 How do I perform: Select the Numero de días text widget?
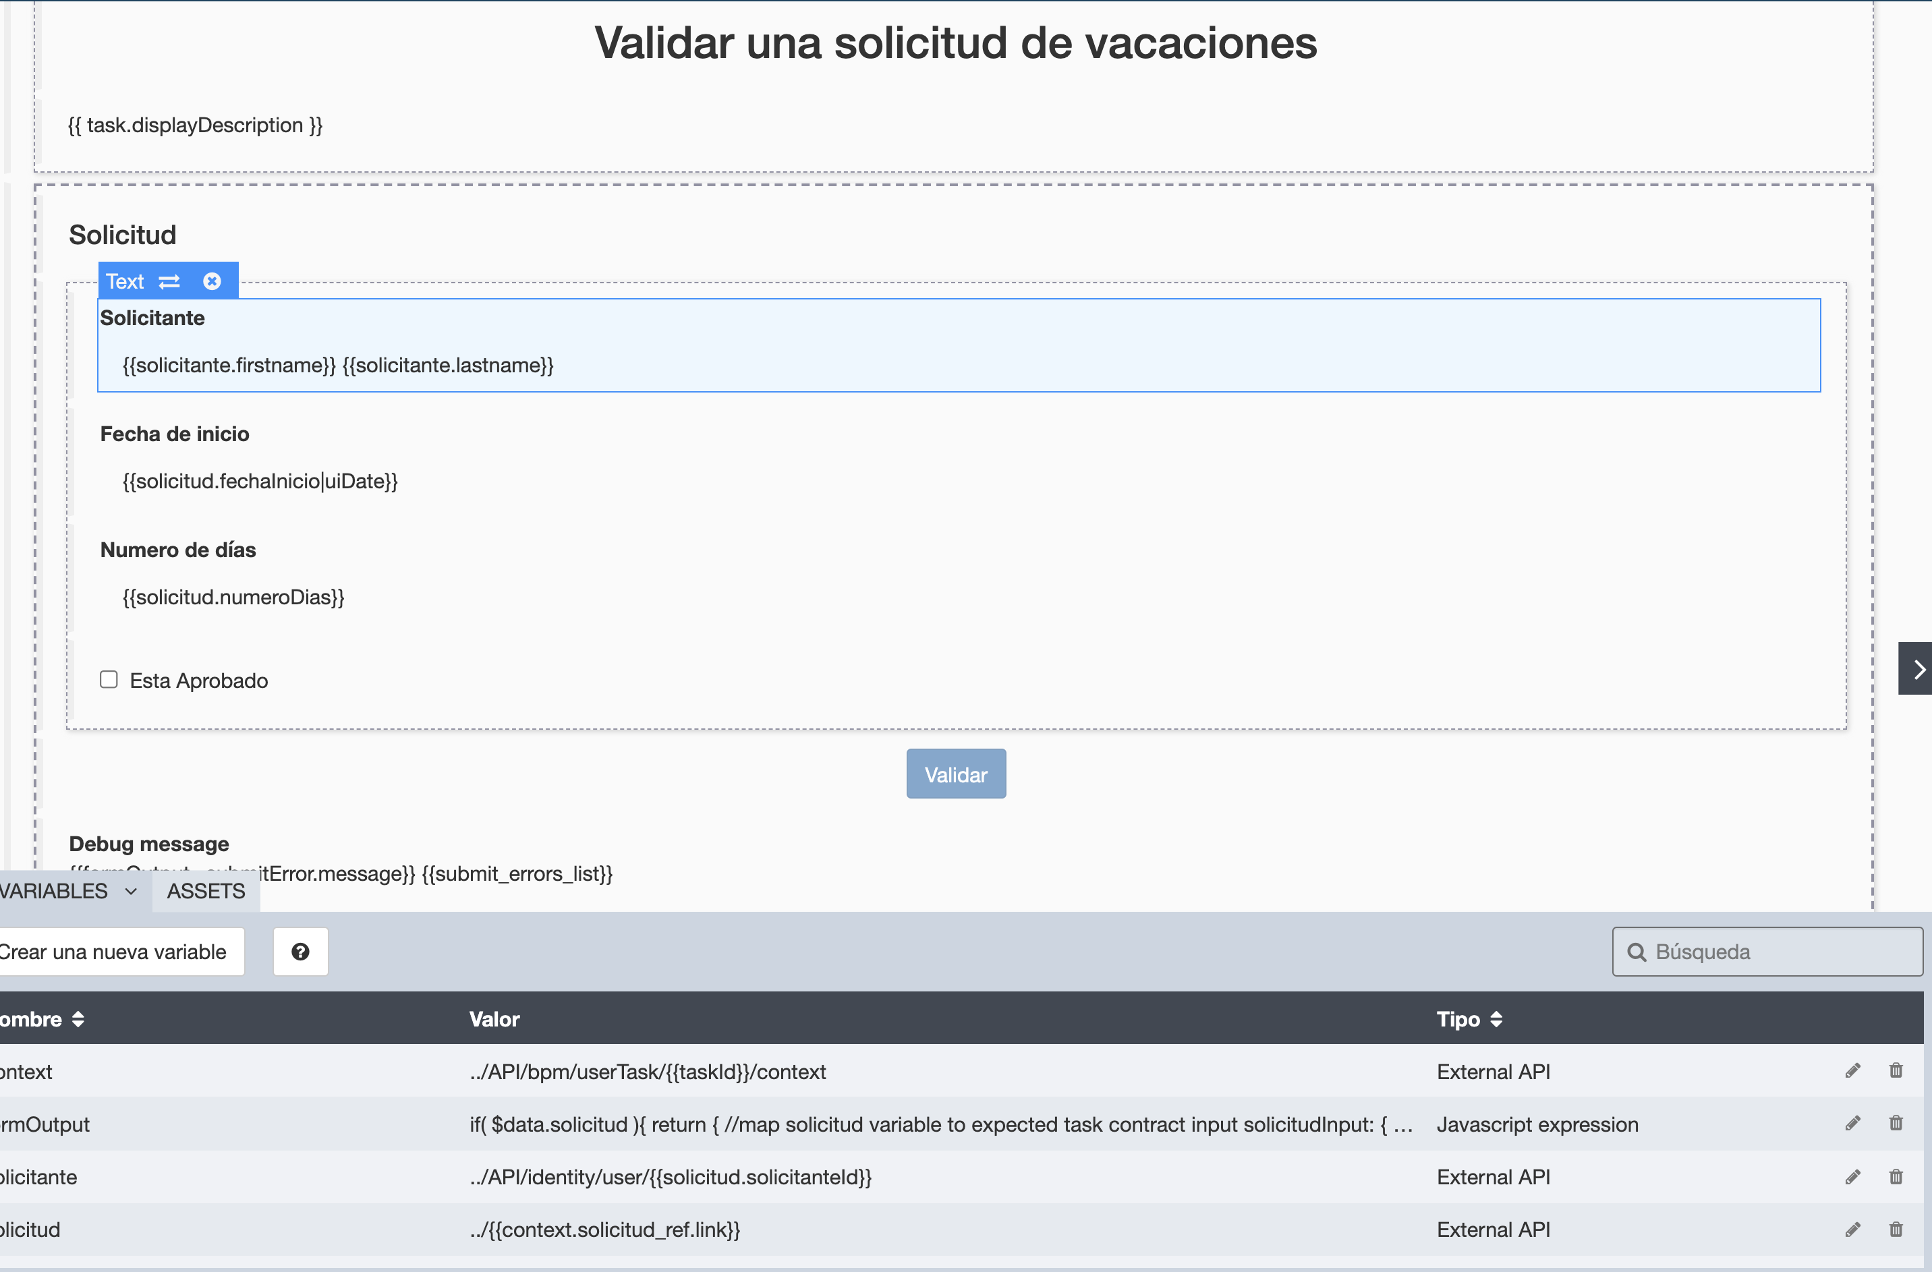click(x=959, y=577)
